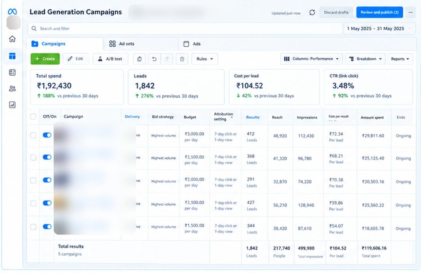
Task: Open the Rules dropdown
Action: [x=205, y=59]
